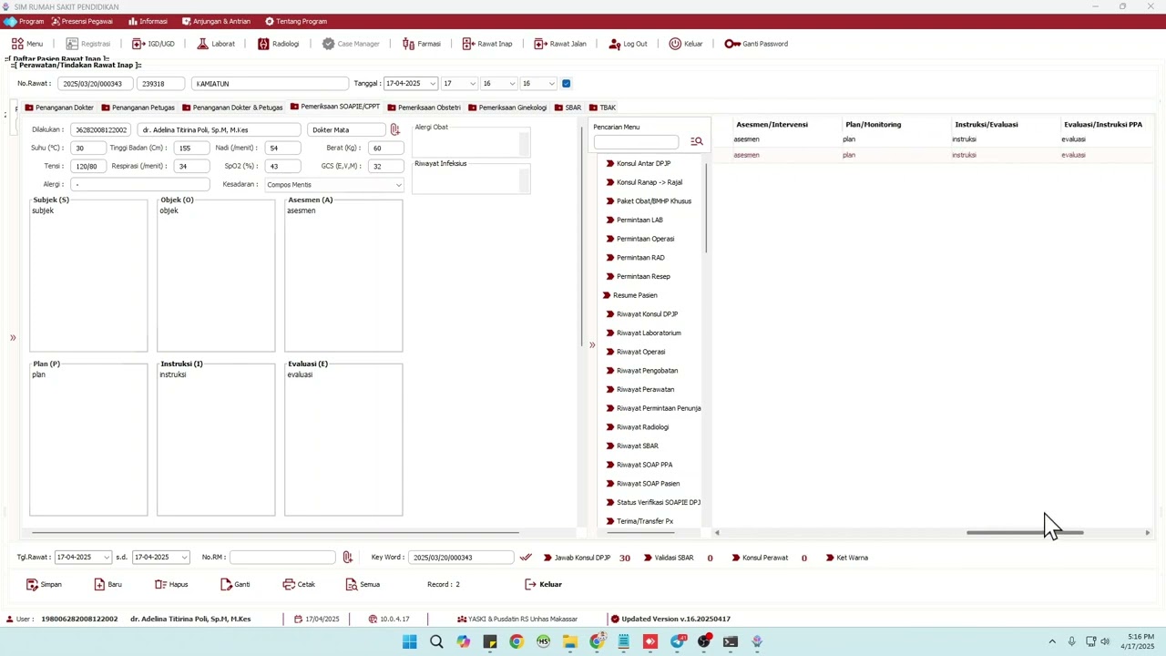Open the Rawat Jalan toolbar icon

pos(540,44)
